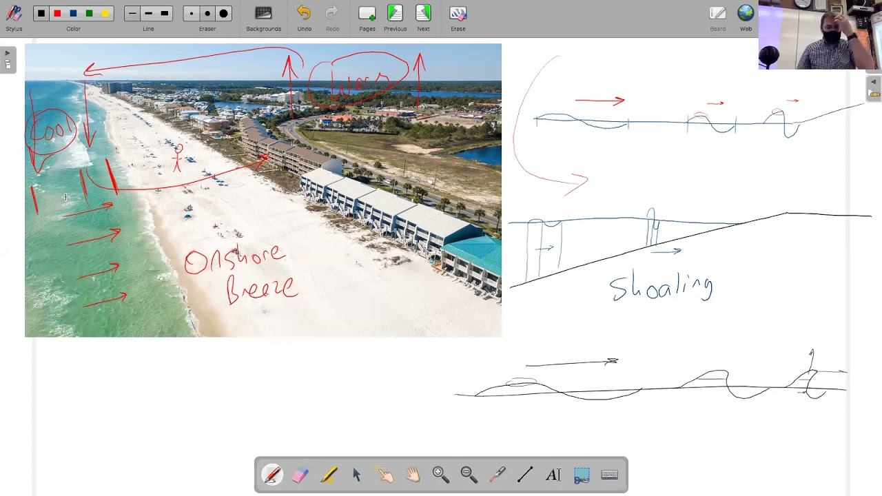Go to the Previous page

pyautogui.click(x=395, y=18)
